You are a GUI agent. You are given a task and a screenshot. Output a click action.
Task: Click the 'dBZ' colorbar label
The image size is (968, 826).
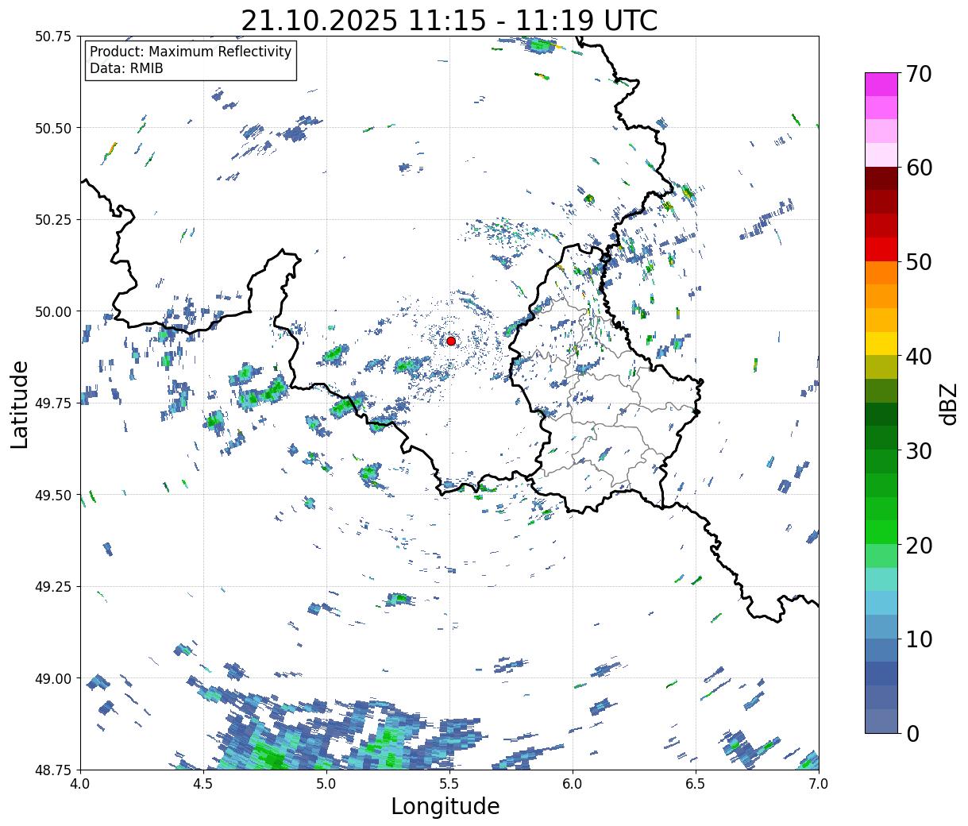(x=948, y=403)
